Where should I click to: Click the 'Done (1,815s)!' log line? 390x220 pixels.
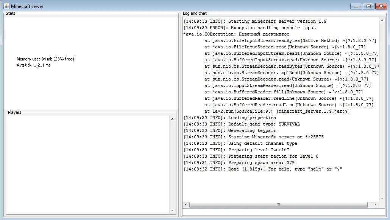(x=263, y=169)
